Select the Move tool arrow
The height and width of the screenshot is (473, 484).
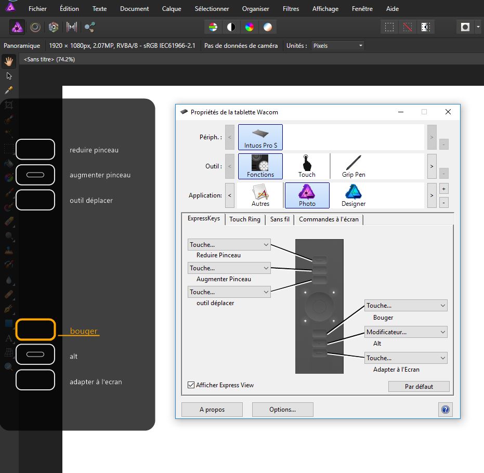point(9,75)
